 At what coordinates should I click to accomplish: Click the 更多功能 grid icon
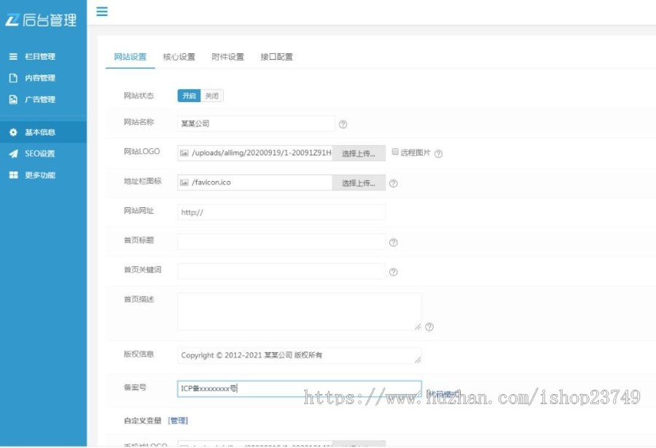pyautogui.click(x=13, y=175)
